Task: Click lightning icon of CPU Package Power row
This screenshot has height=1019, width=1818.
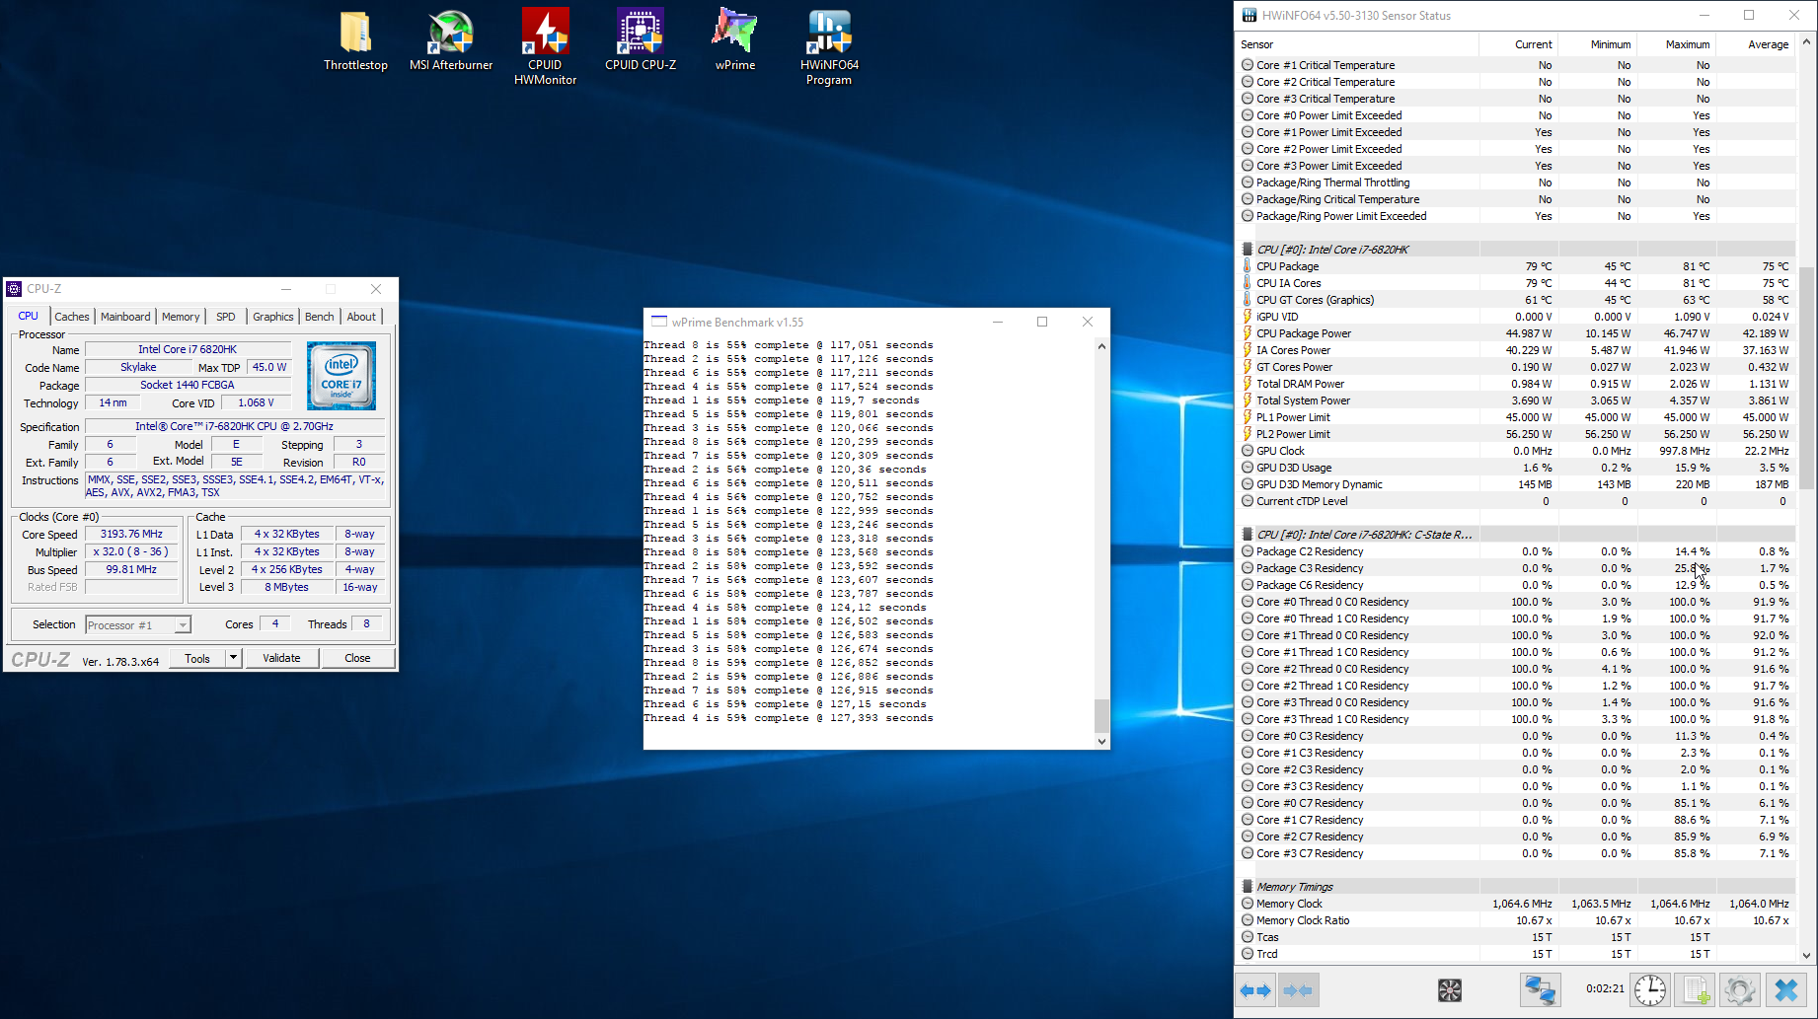Action: pyautogui.click(x=1247, y=333)
